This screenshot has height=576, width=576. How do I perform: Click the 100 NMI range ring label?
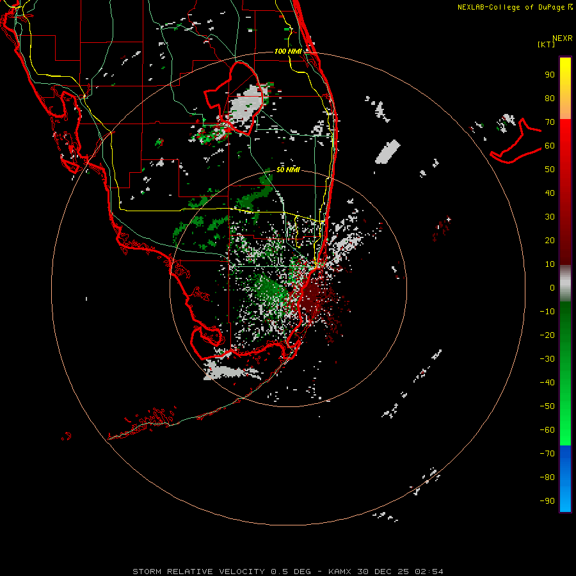288,51
